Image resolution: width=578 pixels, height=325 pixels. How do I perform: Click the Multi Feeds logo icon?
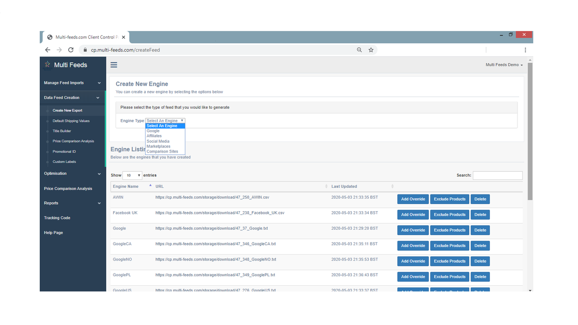47,65
